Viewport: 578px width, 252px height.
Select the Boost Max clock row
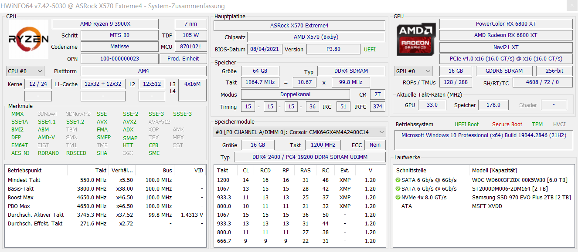pos(105,197)
